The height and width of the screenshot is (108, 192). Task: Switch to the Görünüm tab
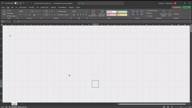click(x=53, y=7)
